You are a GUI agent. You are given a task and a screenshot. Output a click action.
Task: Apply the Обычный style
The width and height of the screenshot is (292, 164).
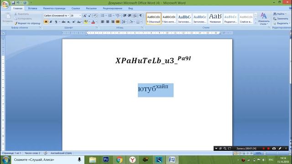tap(154, 19)
